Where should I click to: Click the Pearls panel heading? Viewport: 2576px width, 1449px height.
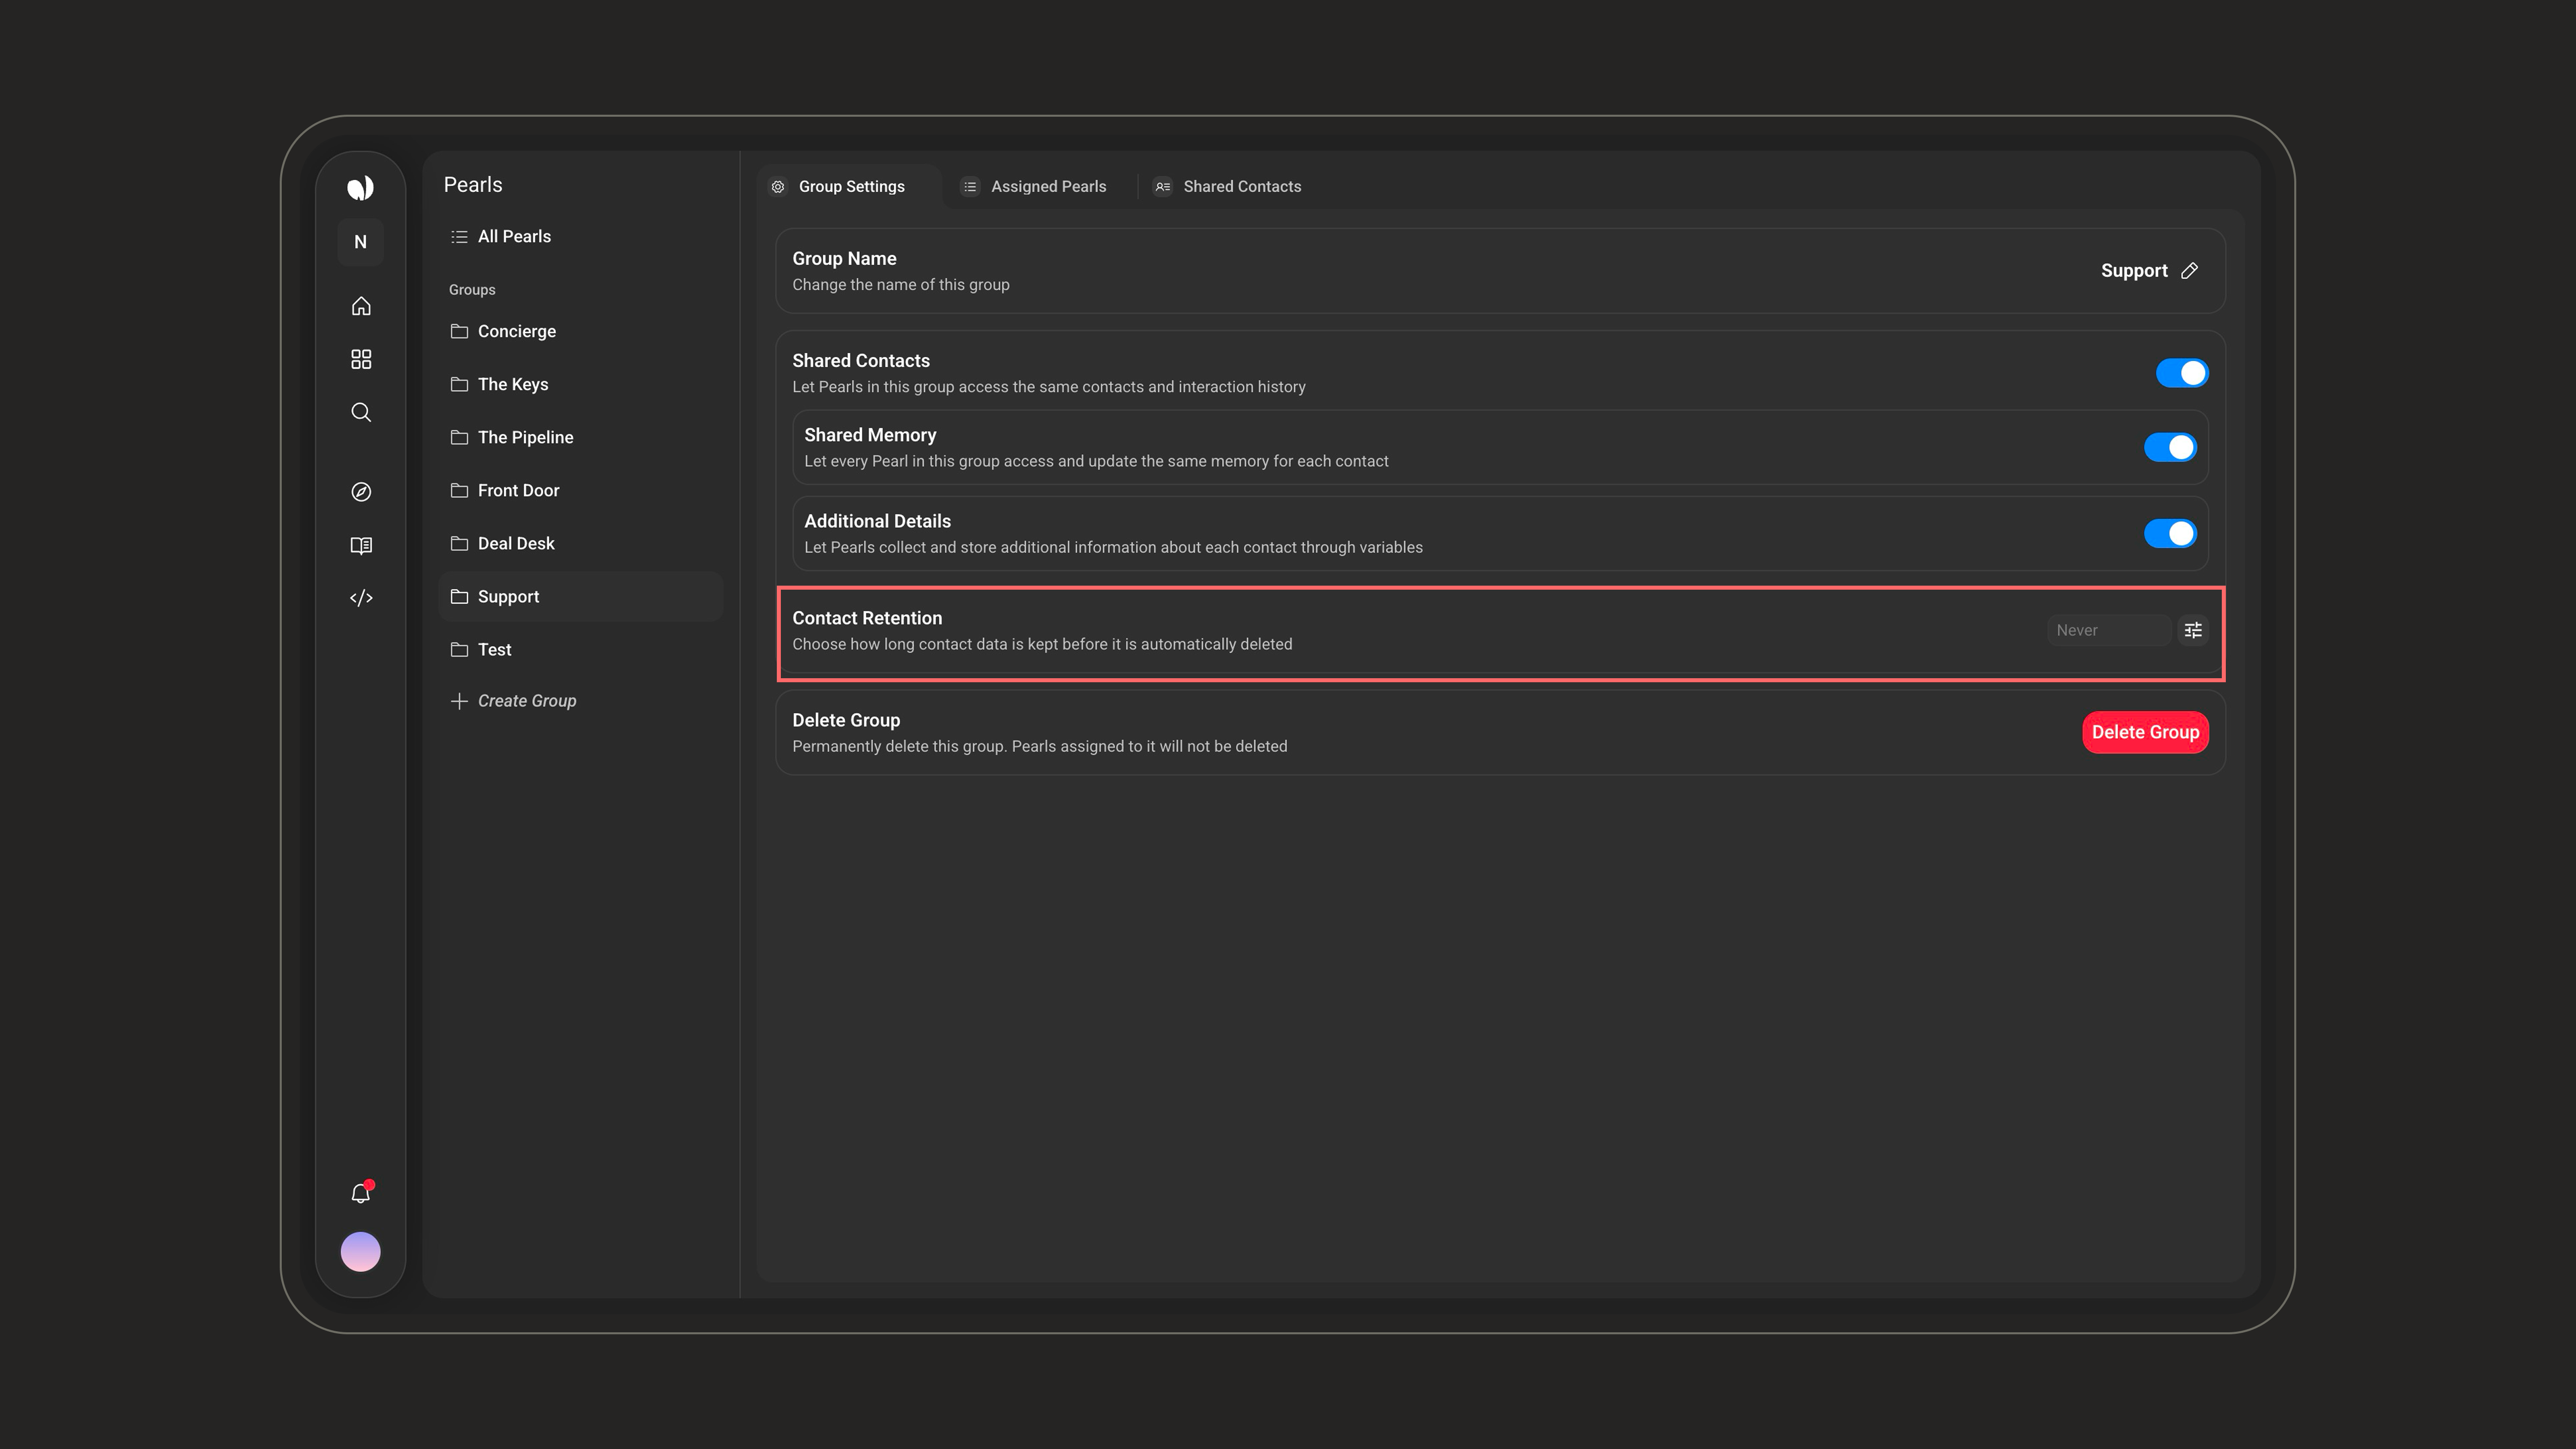[473, 185]
